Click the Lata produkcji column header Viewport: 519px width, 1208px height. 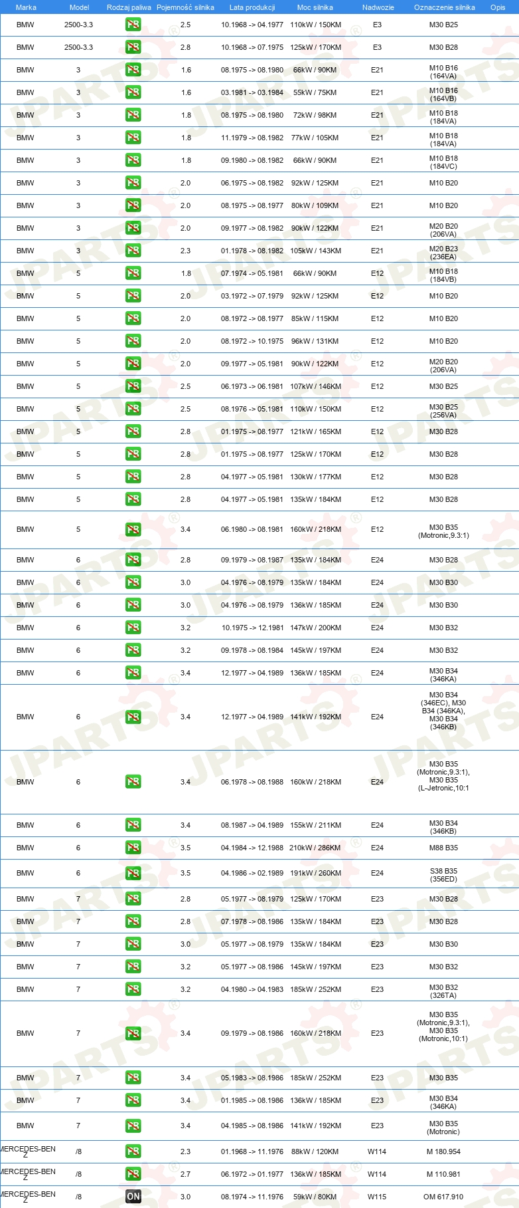tap(252, 7)
